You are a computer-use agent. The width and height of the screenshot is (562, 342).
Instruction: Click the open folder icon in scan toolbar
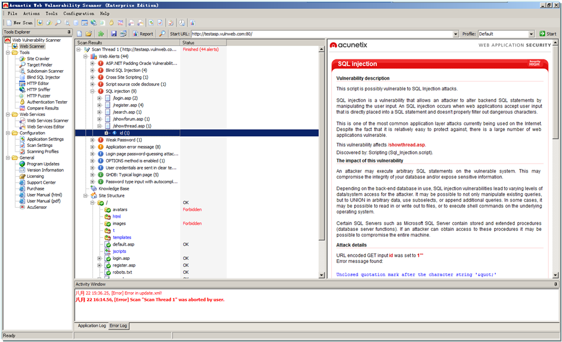click(88, 34)
